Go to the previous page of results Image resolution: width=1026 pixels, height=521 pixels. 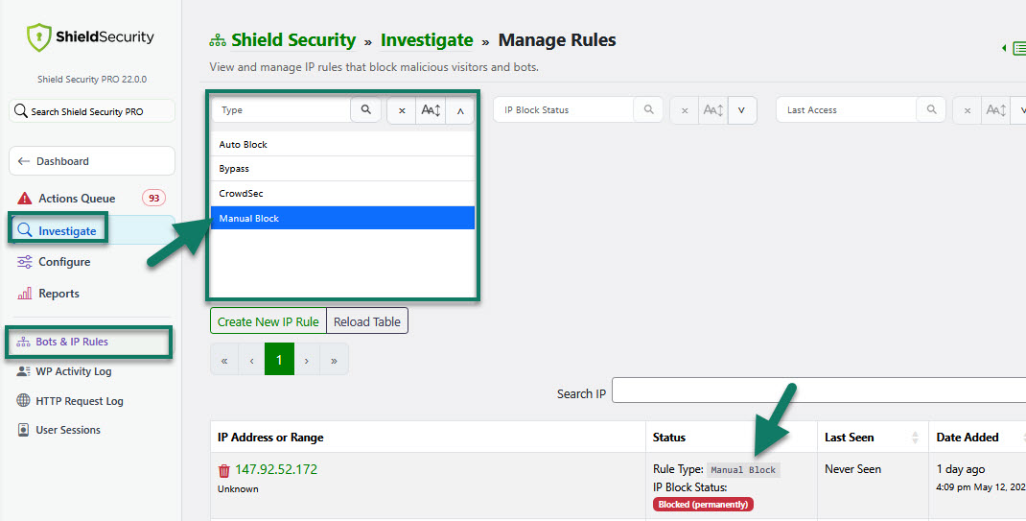coord(251,360)
